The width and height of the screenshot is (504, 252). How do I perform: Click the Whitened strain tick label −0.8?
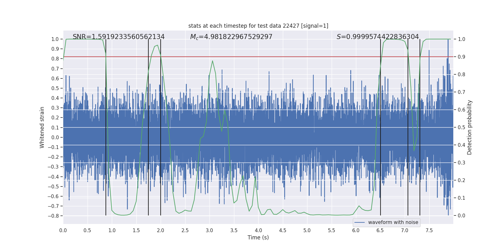click(53, 216)
